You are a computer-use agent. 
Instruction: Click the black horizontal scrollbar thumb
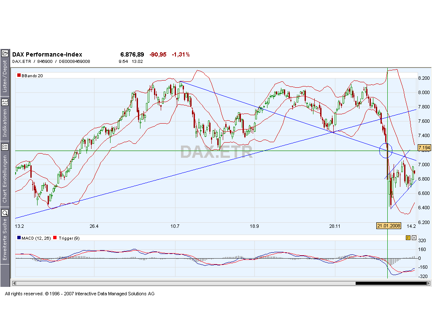[391, 283]
